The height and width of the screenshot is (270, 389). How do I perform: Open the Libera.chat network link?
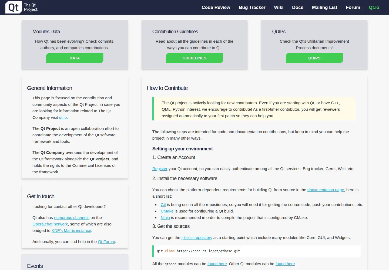click(x=50, y=224)
